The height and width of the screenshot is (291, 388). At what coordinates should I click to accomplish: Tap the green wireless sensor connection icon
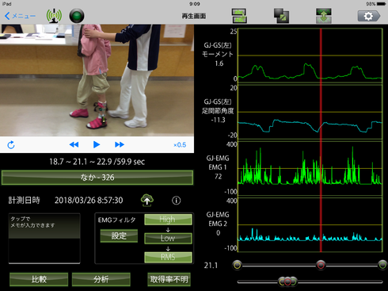(54, 16)
